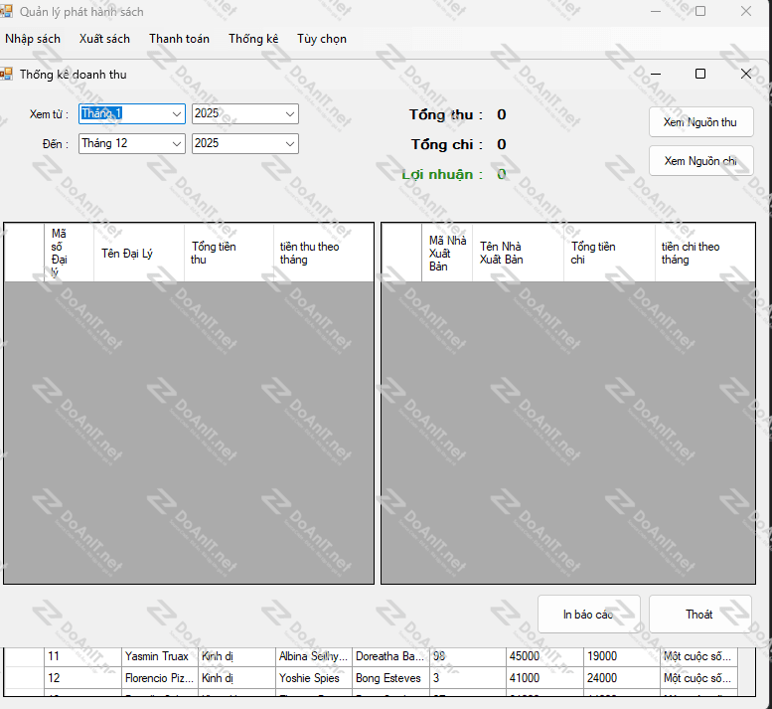Click the Albina Seilhy... cell
Screen dimensions: 772x709
[314, 656]
